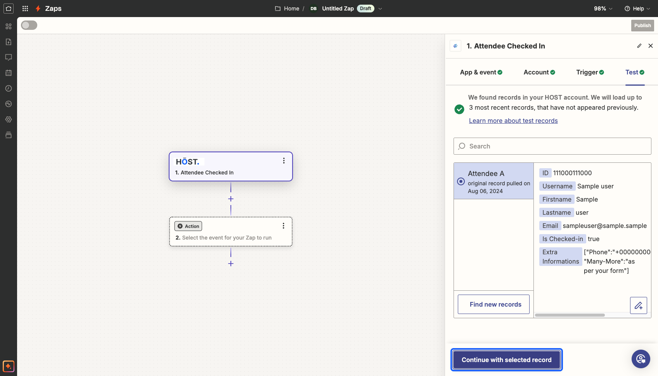Open Zap history clock icon in sidebar
Viewport: 658px width, 376px height.
pyautogui.click(x=9, y=88)
